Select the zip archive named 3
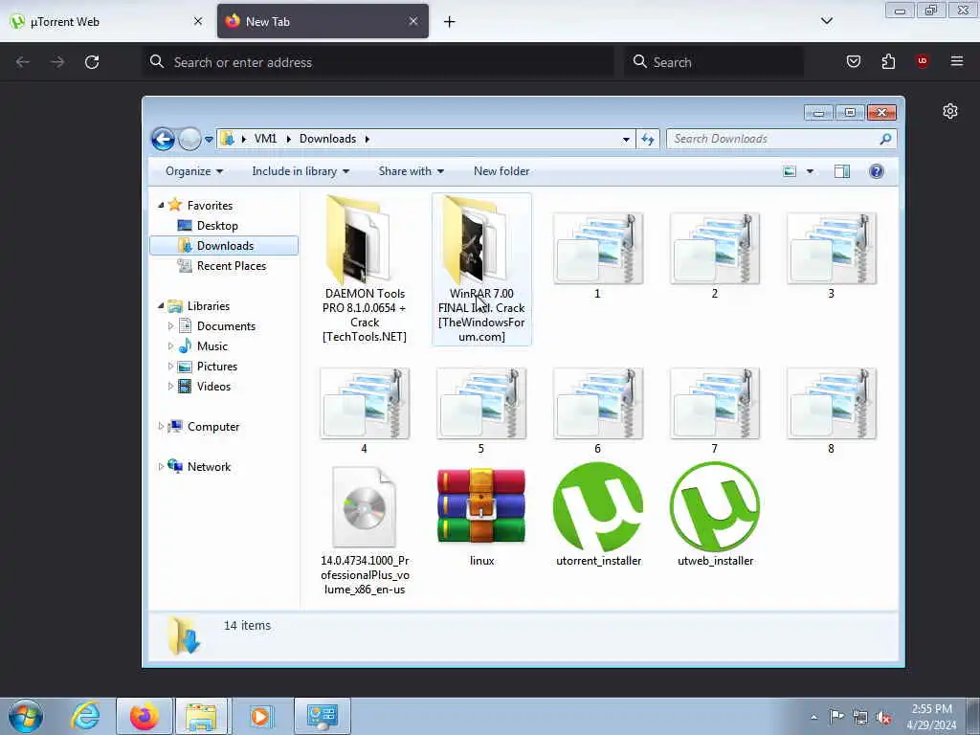Image resolution: width=980 pixels, height=735 pixels. point(832,256)
